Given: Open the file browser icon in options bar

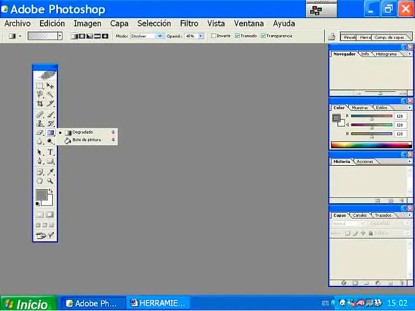Looking at the screenshot, I should pos(332,36).
